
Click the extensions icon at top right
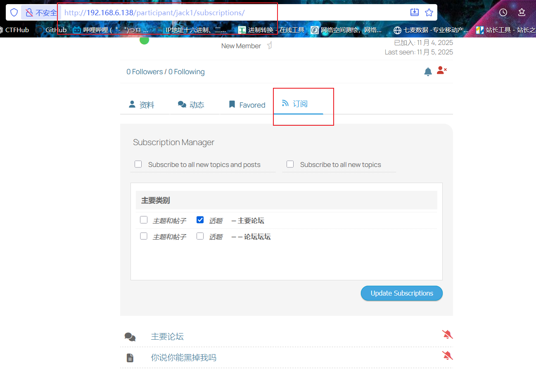click(x=522, y=12)
